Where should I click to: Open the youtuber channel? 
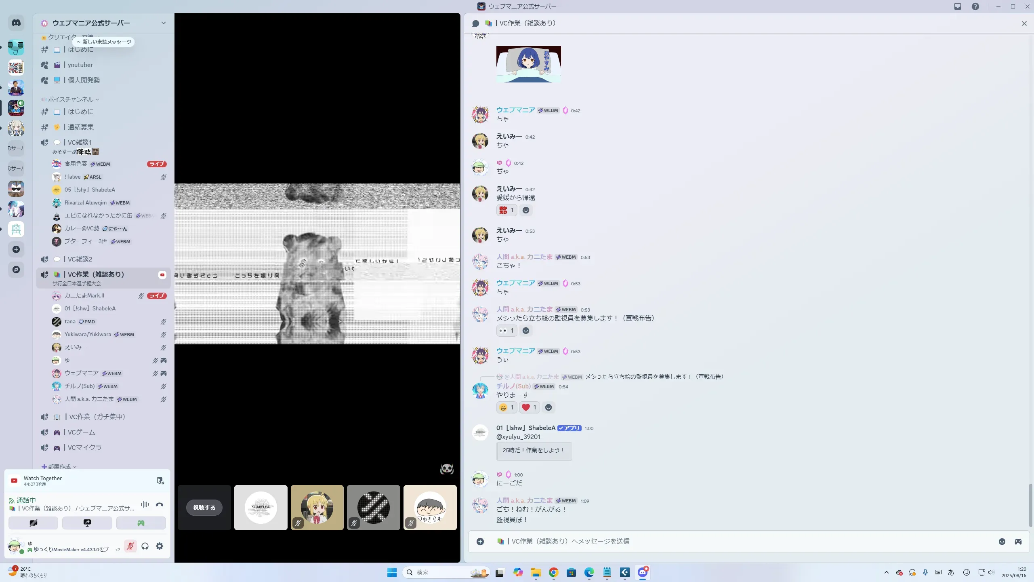(x=80, y=65)
